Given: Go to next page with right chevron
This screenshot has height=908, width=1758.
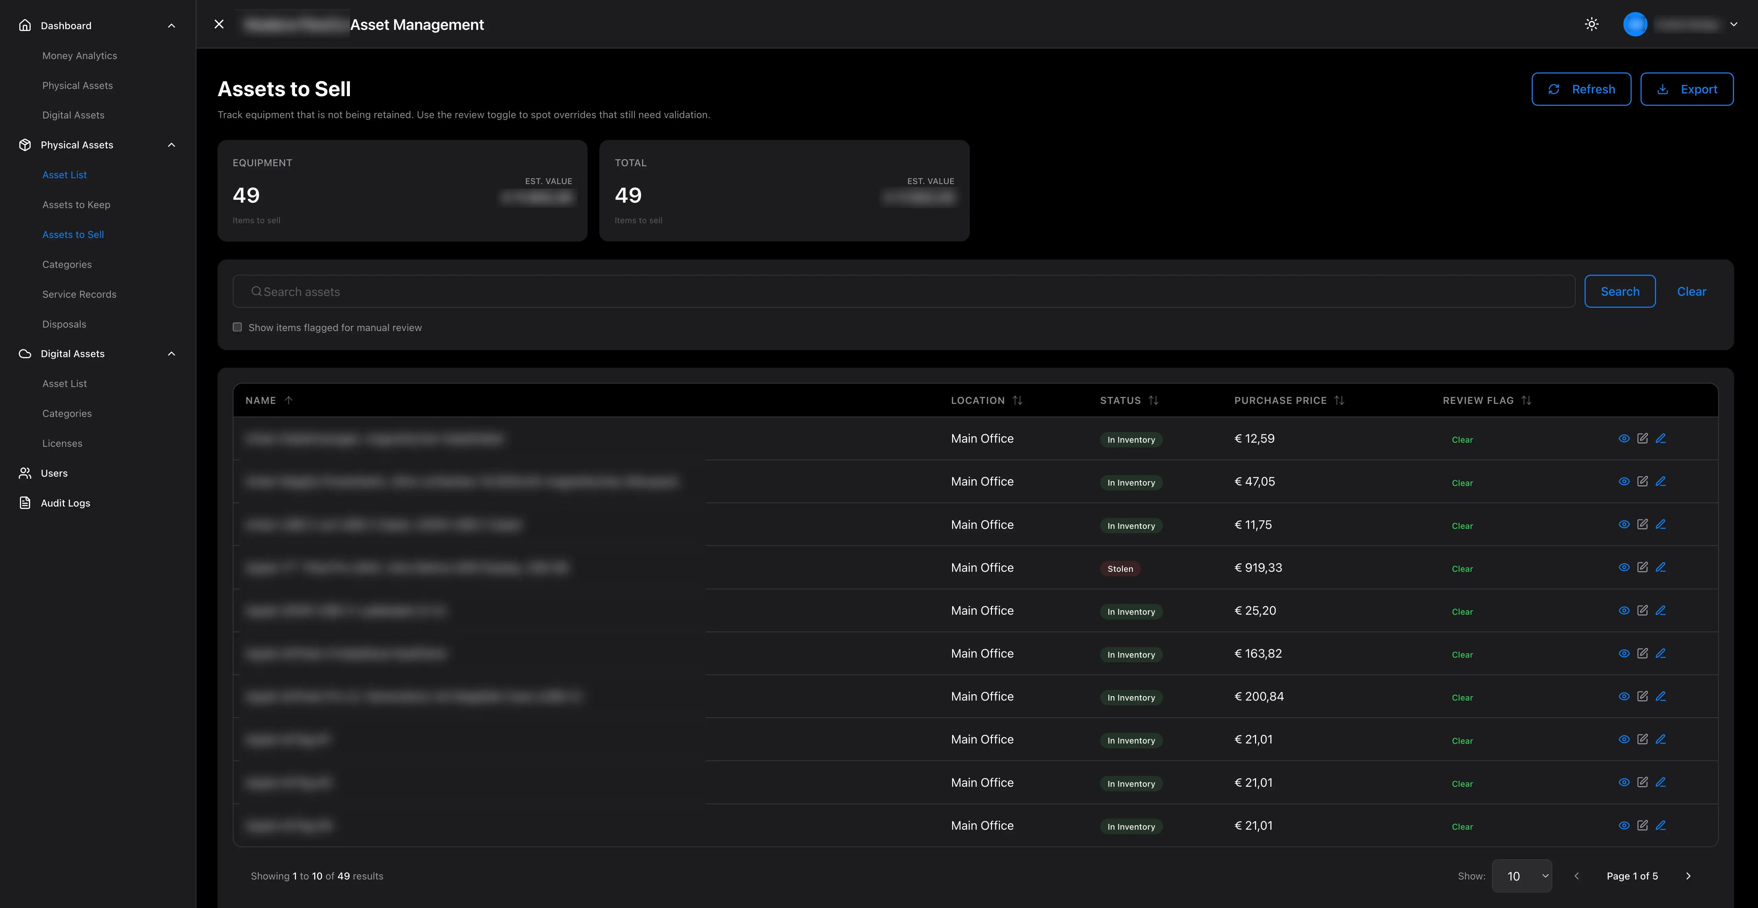Looking at the screenshot, I should tap(1688, 876).
